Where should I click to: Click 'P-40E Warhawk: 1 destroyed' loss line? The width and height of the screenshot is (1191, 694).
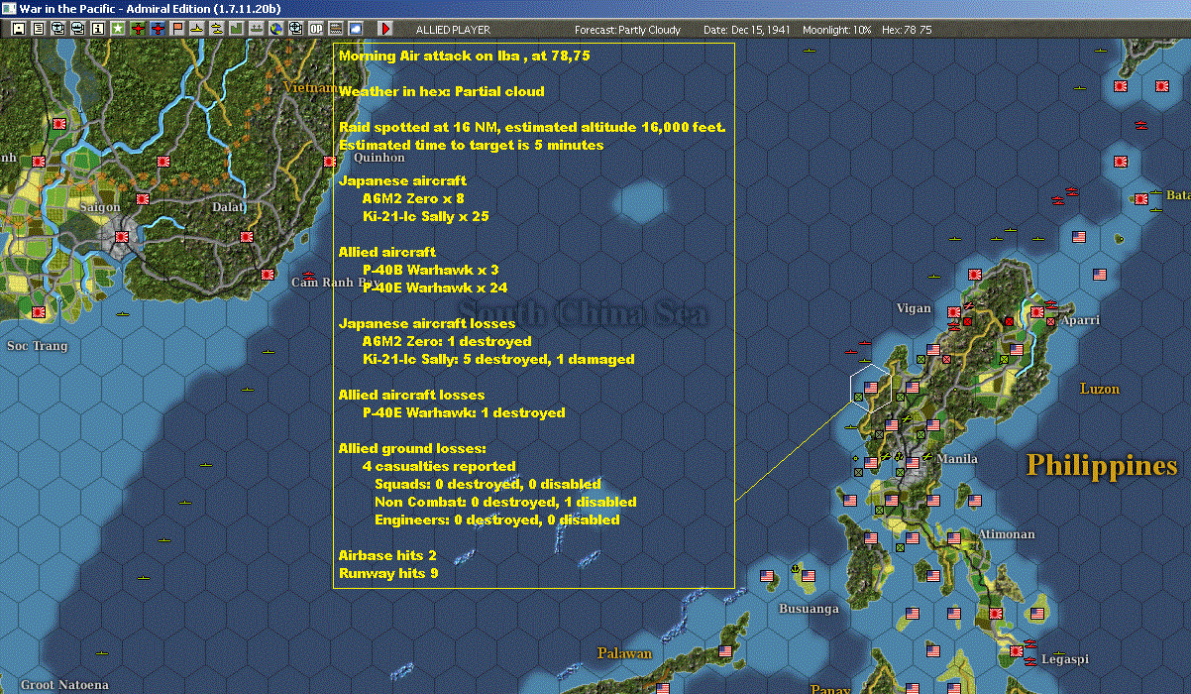click(464, 412)
